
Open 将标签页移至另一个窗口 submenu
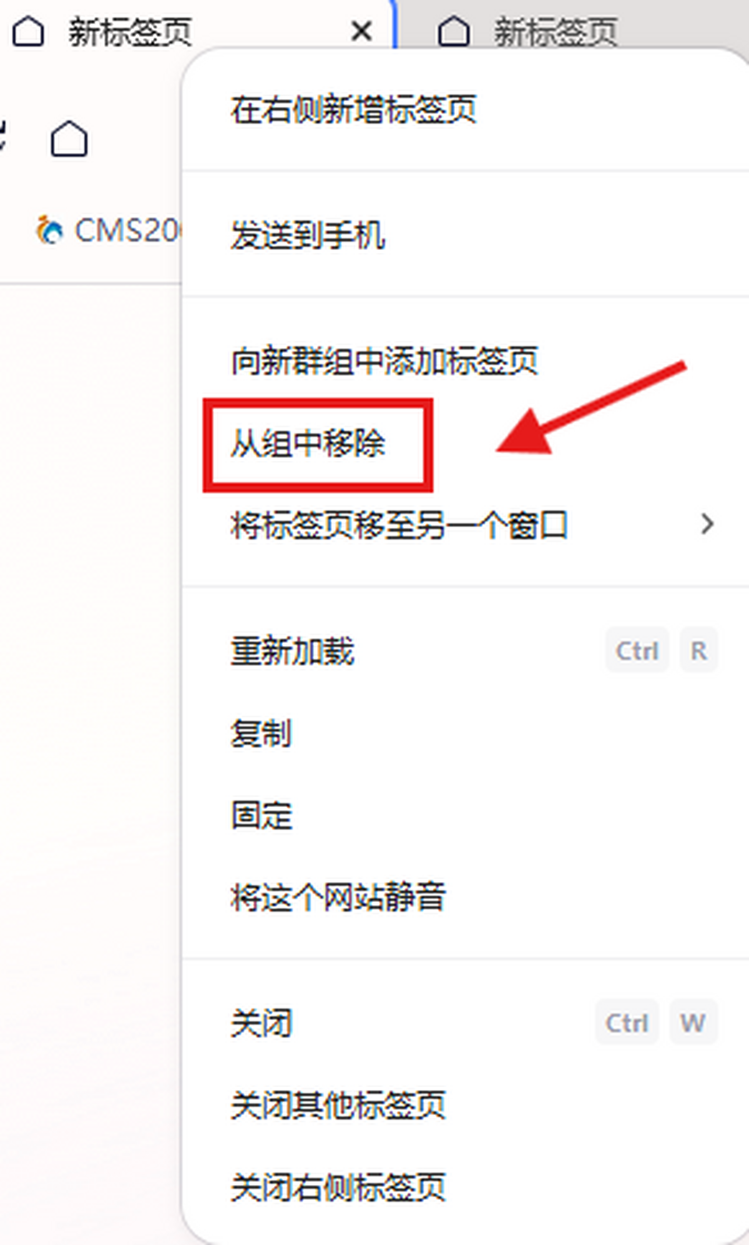(465, 525)
